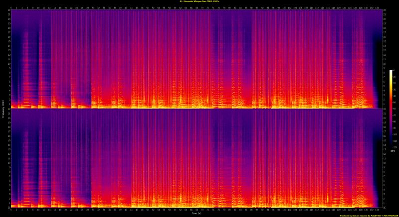
Task: Click the track title text at top
Action: click(199, 1)
